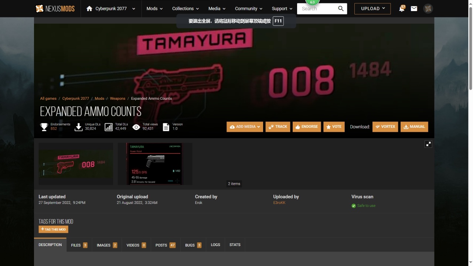Click the Total views eye icon

point(136,127)
